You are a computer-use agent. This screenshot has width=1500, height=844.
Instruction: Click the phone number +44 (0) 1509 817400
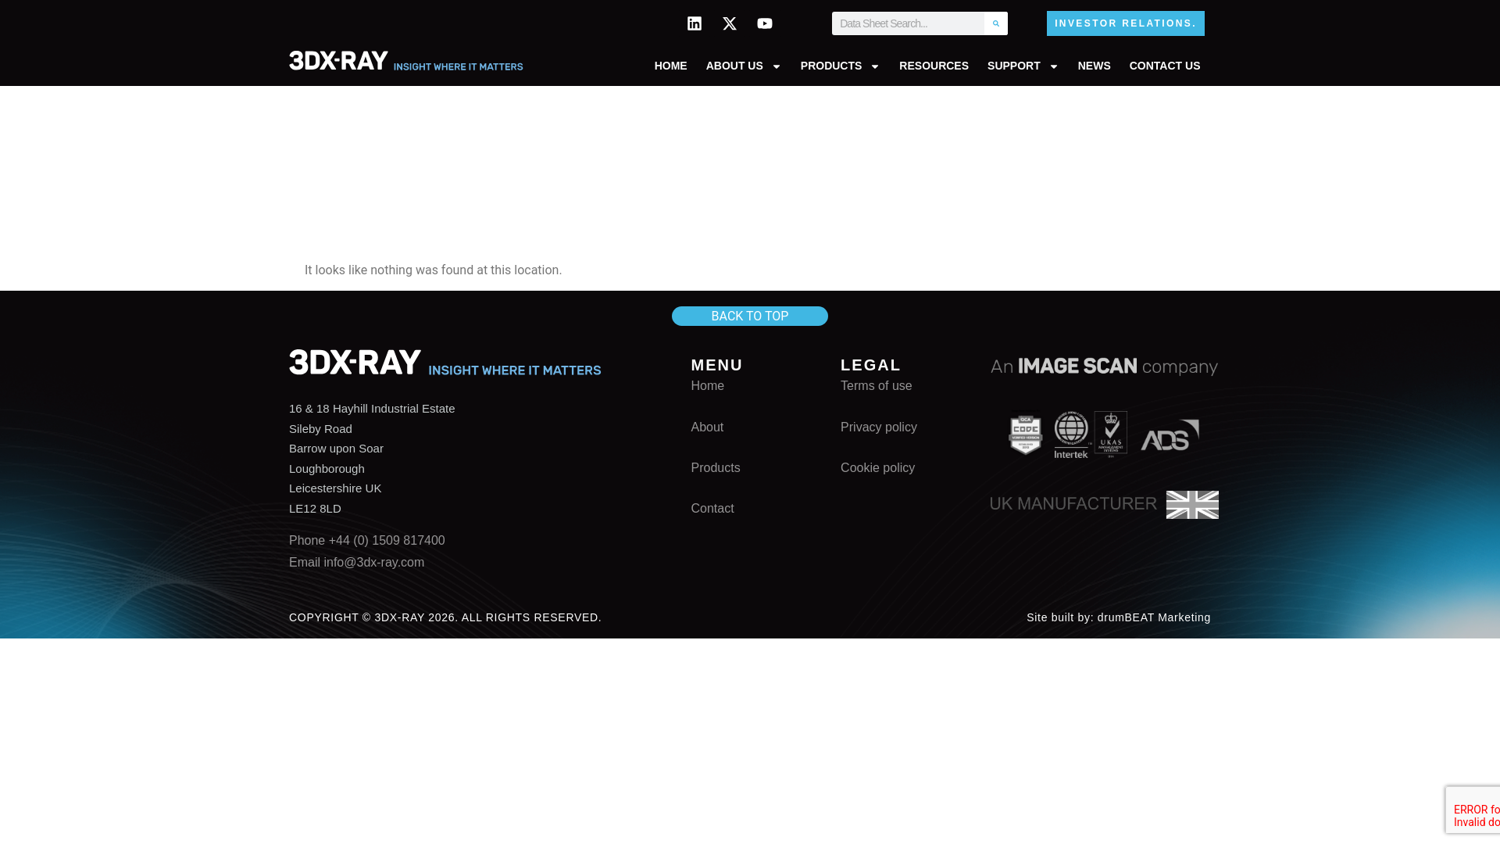tap(387, 541)
